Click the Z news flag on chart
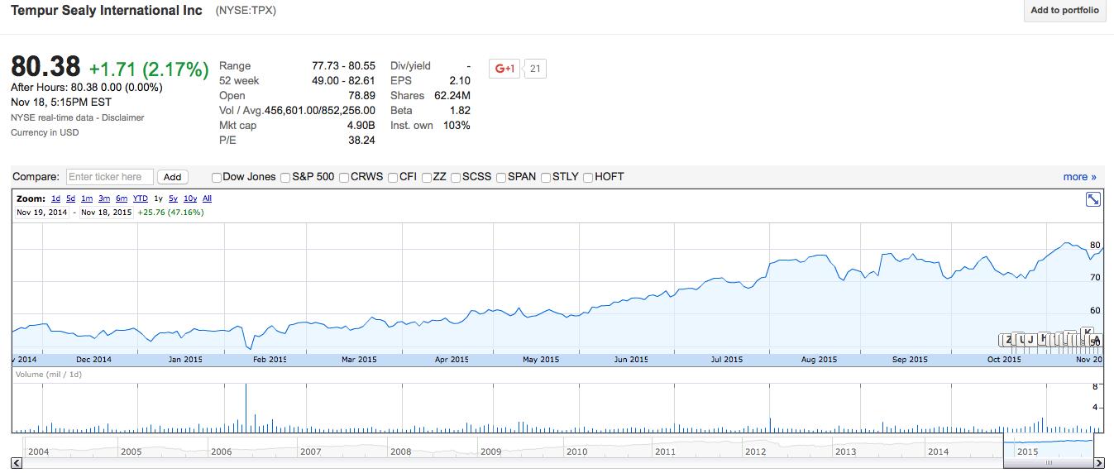This screenshot has width=1114, height=473. tap(1007, 340)
